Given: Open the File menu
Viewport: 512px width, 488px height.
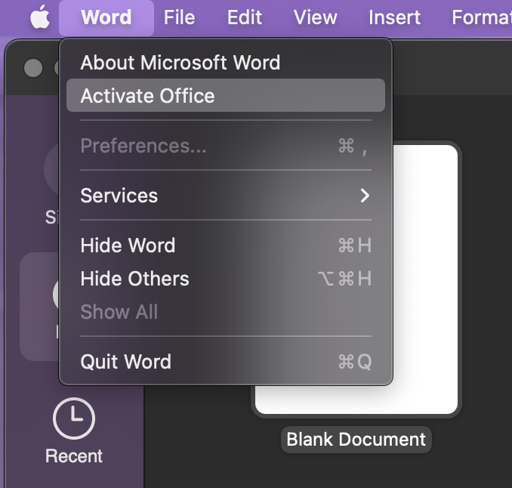Looking at the screenshot, I should (x=179, y=17).
